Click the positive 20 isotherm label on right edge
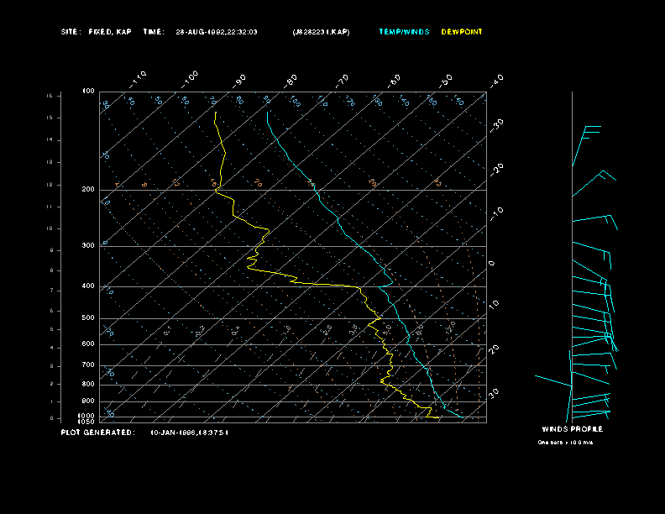 [494, 349]
